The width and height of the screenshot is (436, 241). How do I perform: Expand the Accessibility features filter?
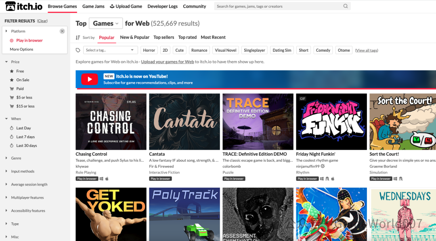tap(6, 210)
